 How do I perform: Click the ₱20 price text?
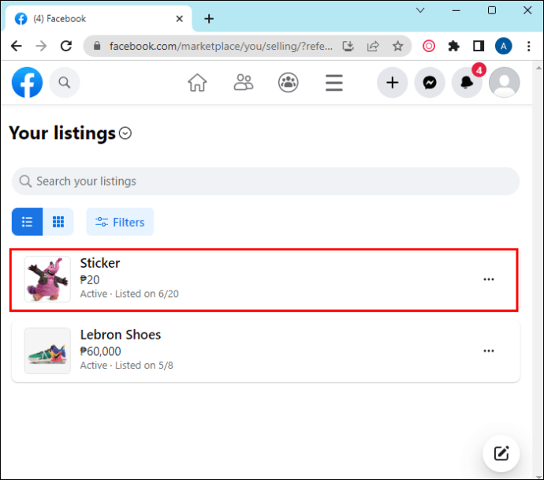tap(90, 279)
